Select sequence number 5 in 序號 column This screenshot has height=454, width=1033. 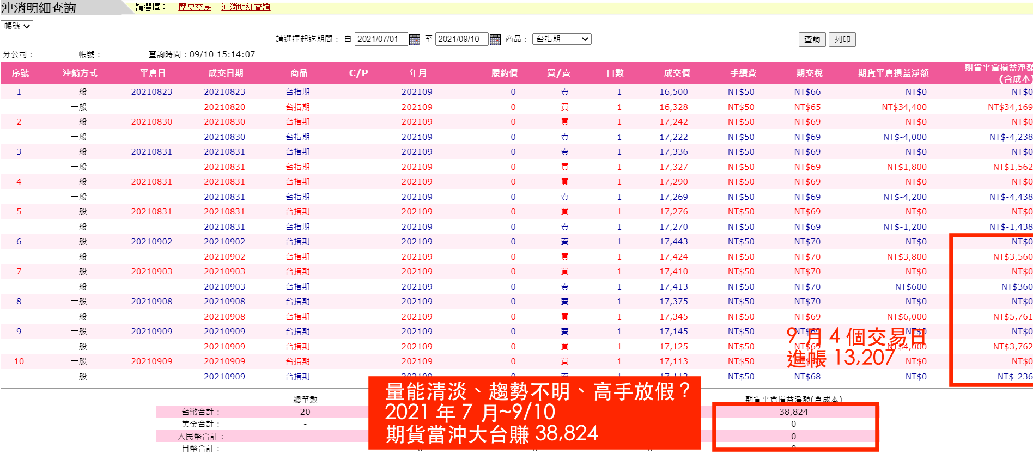tap(19, 212)
